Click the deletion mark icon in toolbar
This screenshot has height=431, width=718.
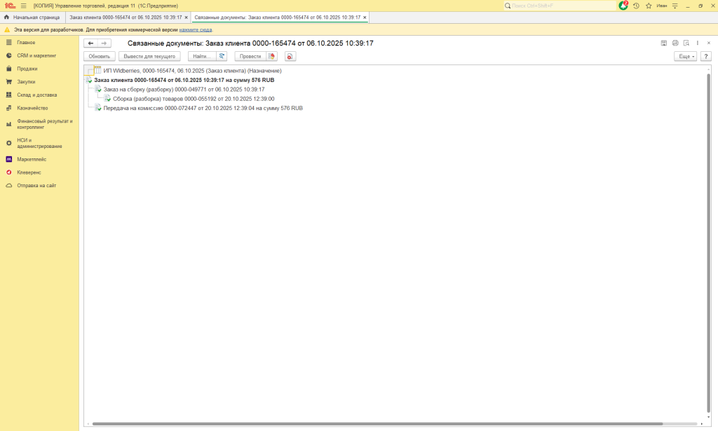coord(290,56)
